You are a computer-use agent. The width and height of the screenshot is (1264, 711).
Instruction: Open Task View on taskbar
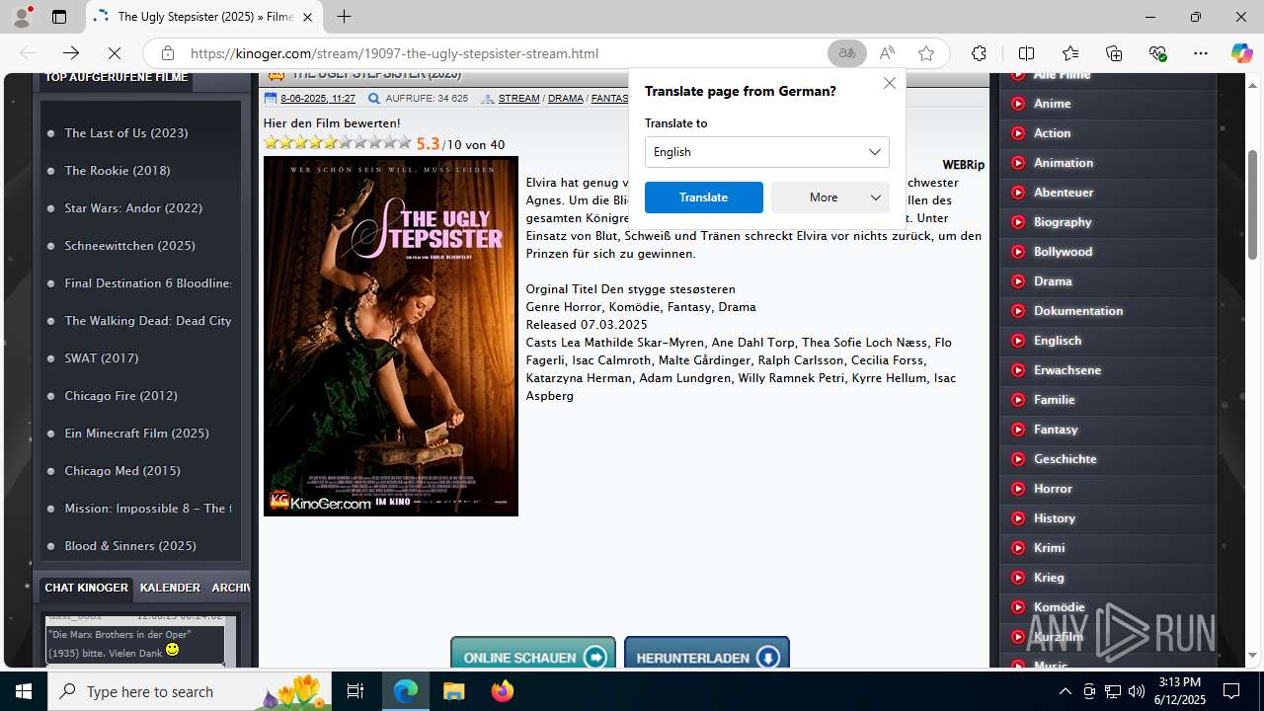[x=355, y=691]
